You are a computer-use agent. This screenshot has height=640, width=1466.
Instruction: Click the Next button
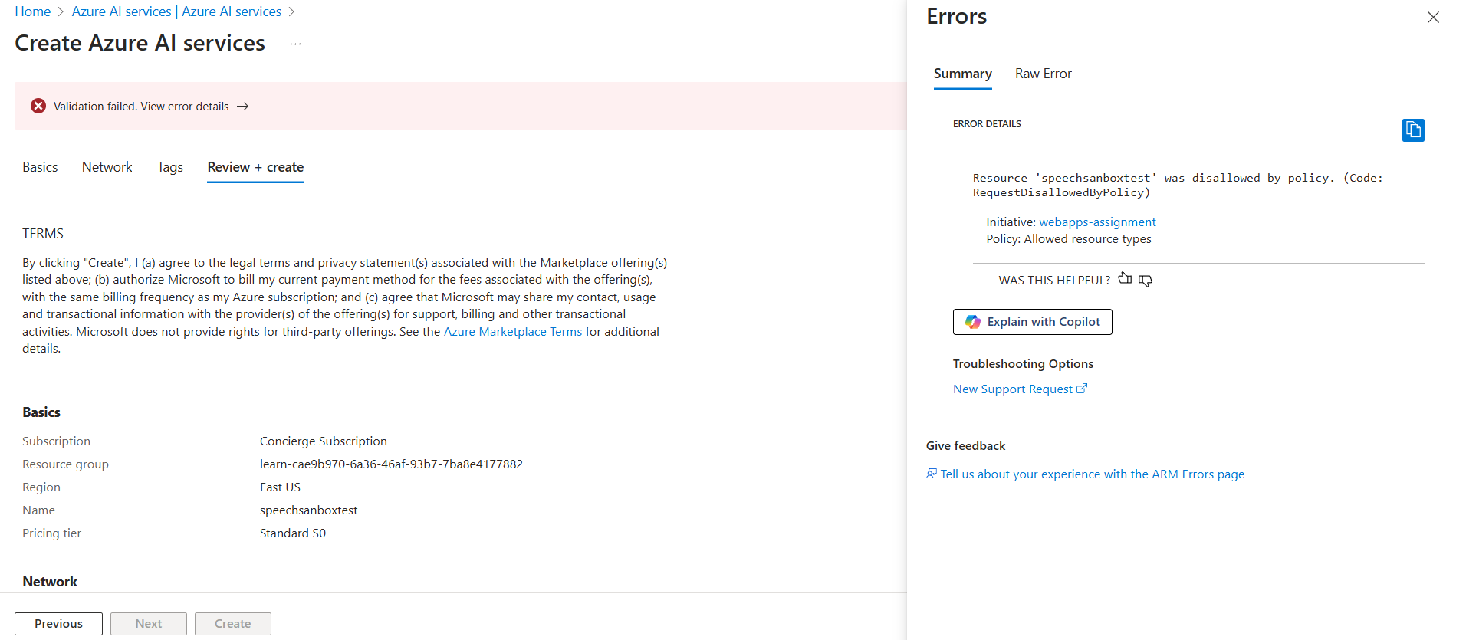tap(149, 624)
